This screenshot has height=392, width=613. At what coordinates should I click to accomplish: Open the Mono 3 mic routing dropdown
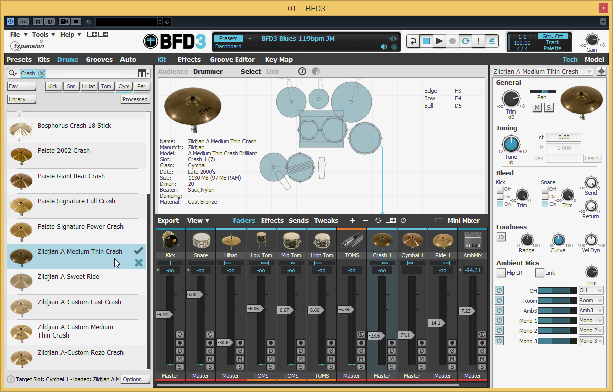tap(591, 341)
